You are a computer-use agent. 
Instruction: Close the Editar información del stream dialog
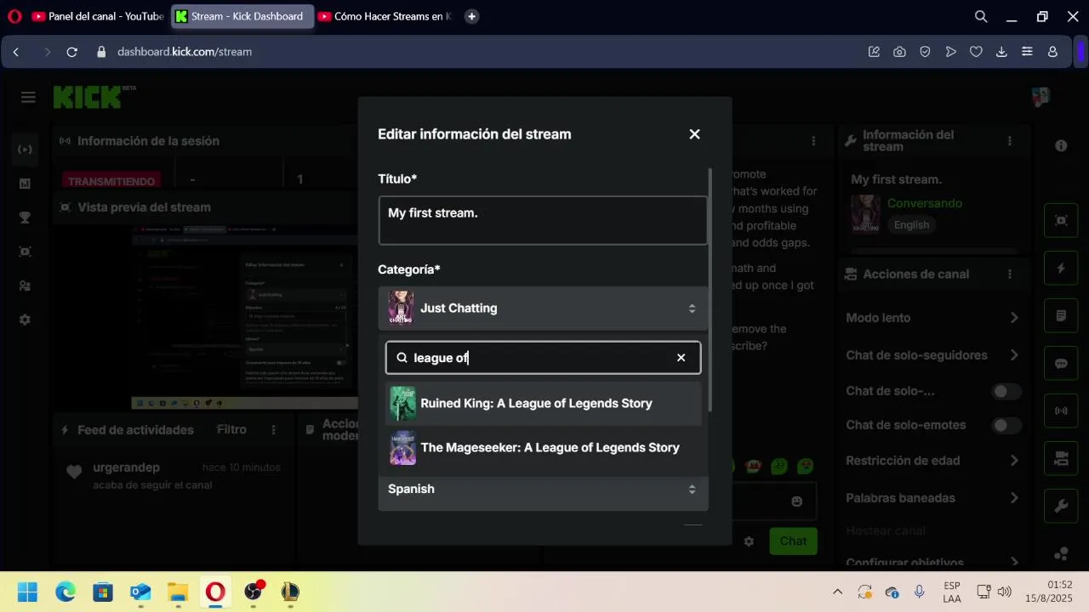[x=694, y=134]
